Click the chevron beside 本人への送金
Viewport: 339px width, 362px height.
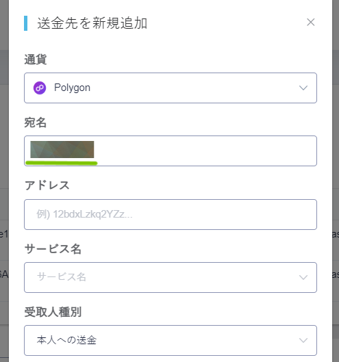(x=303, y=340)
